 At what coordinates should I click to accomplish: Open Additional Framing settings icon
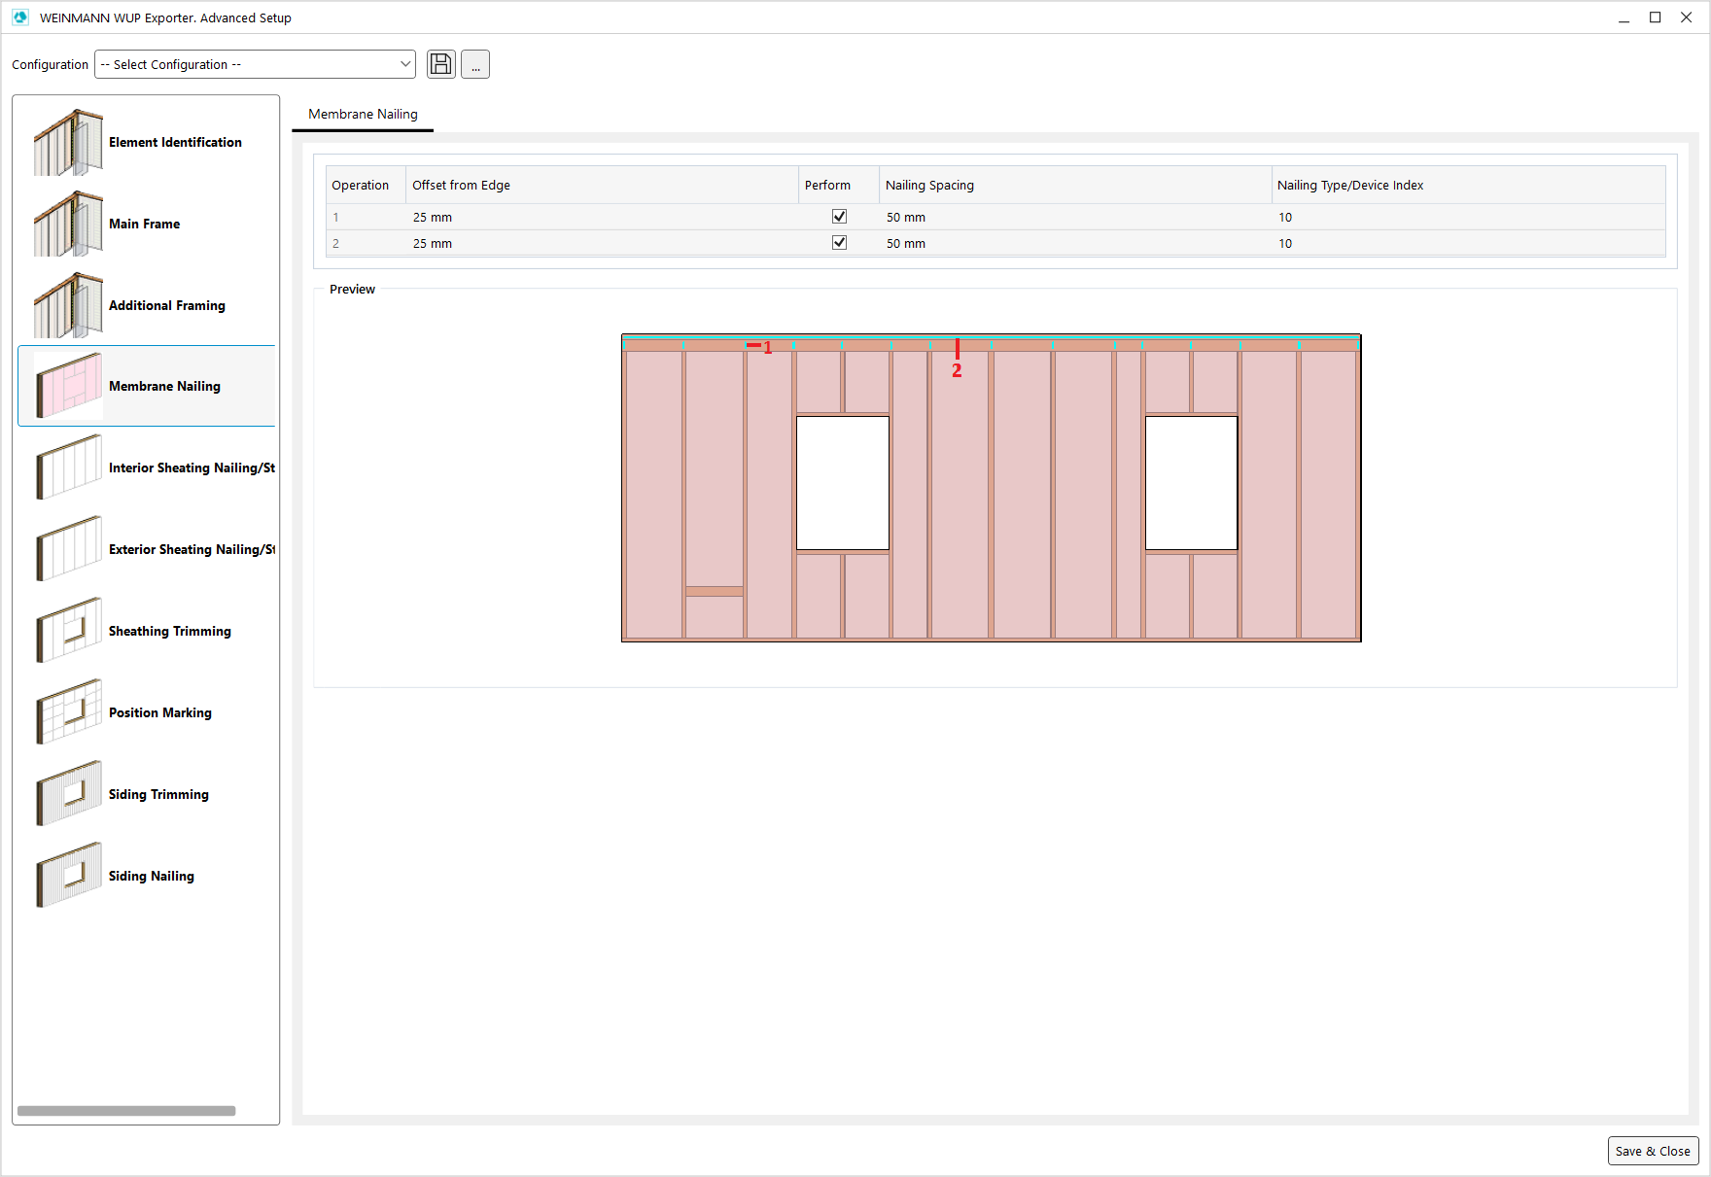pyautogui.click(x=68, y=306)
